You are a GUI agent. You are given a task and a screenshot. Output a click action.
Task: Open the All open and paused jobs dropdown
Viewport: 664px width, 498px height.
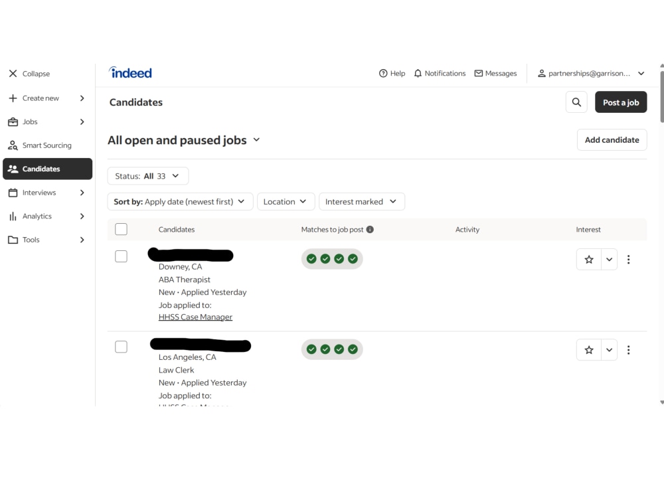(x=184, y=140)
